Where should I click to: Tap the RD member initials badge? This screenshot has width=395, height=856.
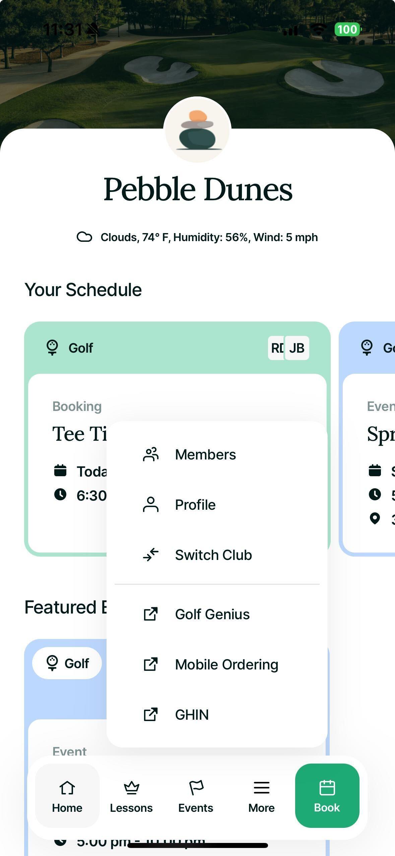pyautogui.click(x=276, y=348)
